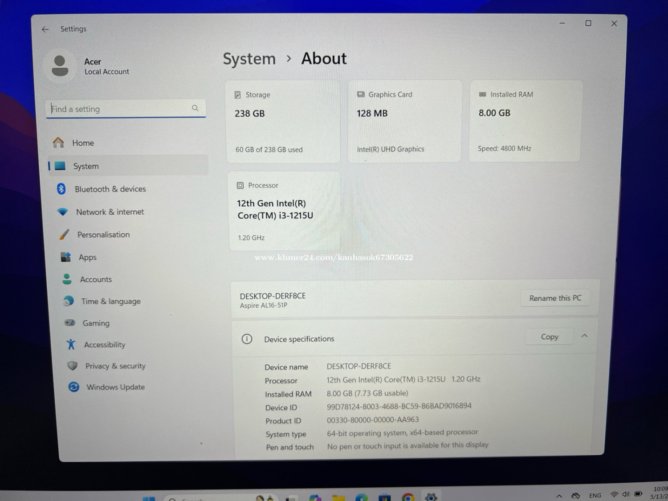Open the Processor i3-1215U card
Viewport: 668px width, 501px height.
coord(284,212)
